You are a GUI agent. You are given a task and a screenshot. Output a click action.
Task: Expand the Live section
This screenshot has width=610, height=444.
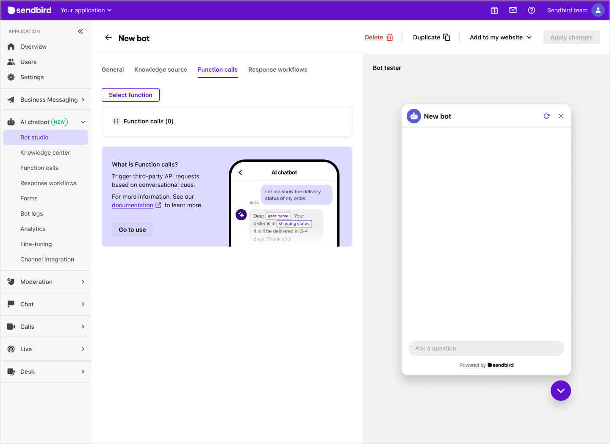pyautogui.click(x=46, y=349)
